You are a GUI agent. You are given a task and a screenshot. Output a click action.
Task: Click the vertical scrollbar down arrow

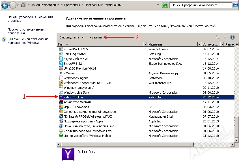pyautogui.click(x=236, y=140)
